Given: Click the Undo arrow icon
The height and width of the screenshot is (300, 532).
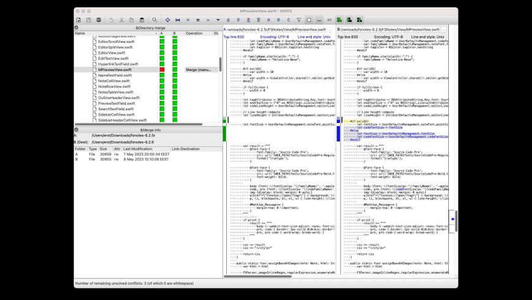Looking at the screenshot, I should (111, 20).
